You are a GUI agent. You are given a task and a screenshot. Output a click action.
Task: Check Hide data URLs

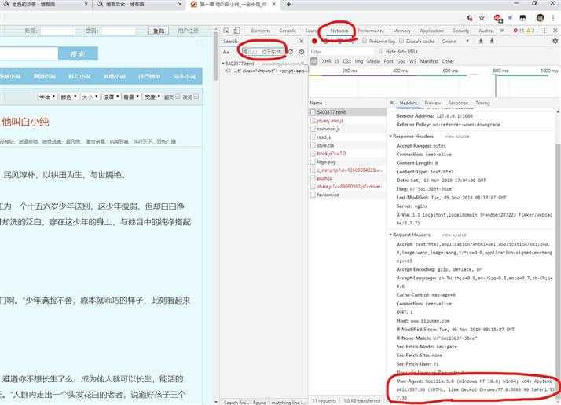tap(380, 52)
